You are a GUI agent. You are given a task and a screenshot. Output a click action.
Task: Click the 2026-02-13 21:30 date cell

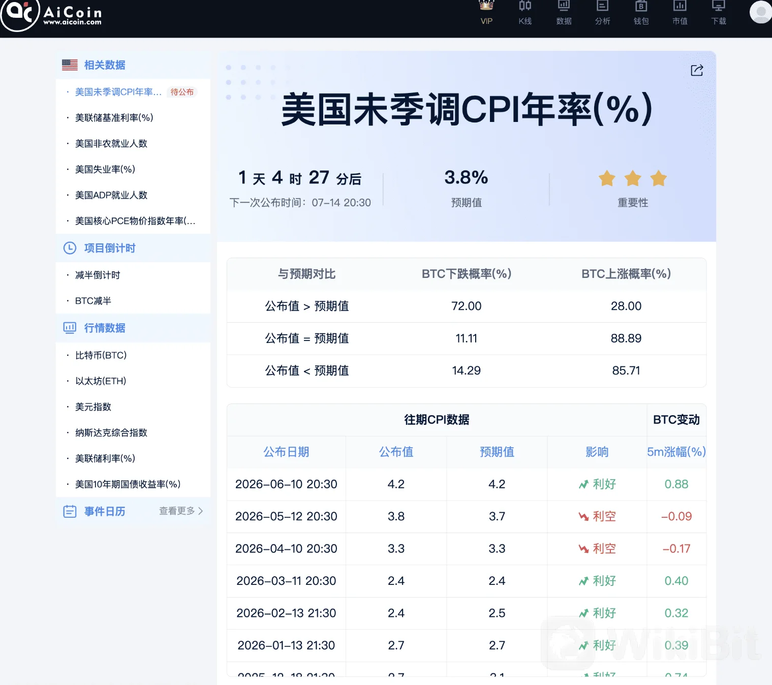tap(286, 613)
